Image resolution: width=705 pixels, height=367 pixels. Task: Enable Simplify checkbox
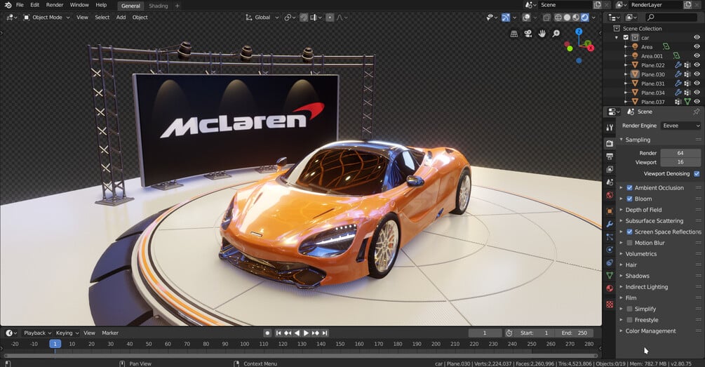click(x=629, y=309)
